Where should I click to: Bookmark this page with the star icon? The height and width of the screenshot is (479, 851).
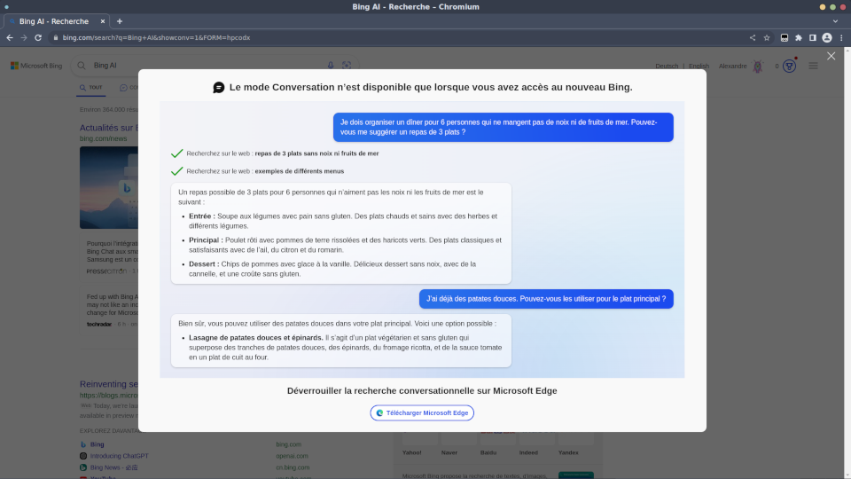767,37
